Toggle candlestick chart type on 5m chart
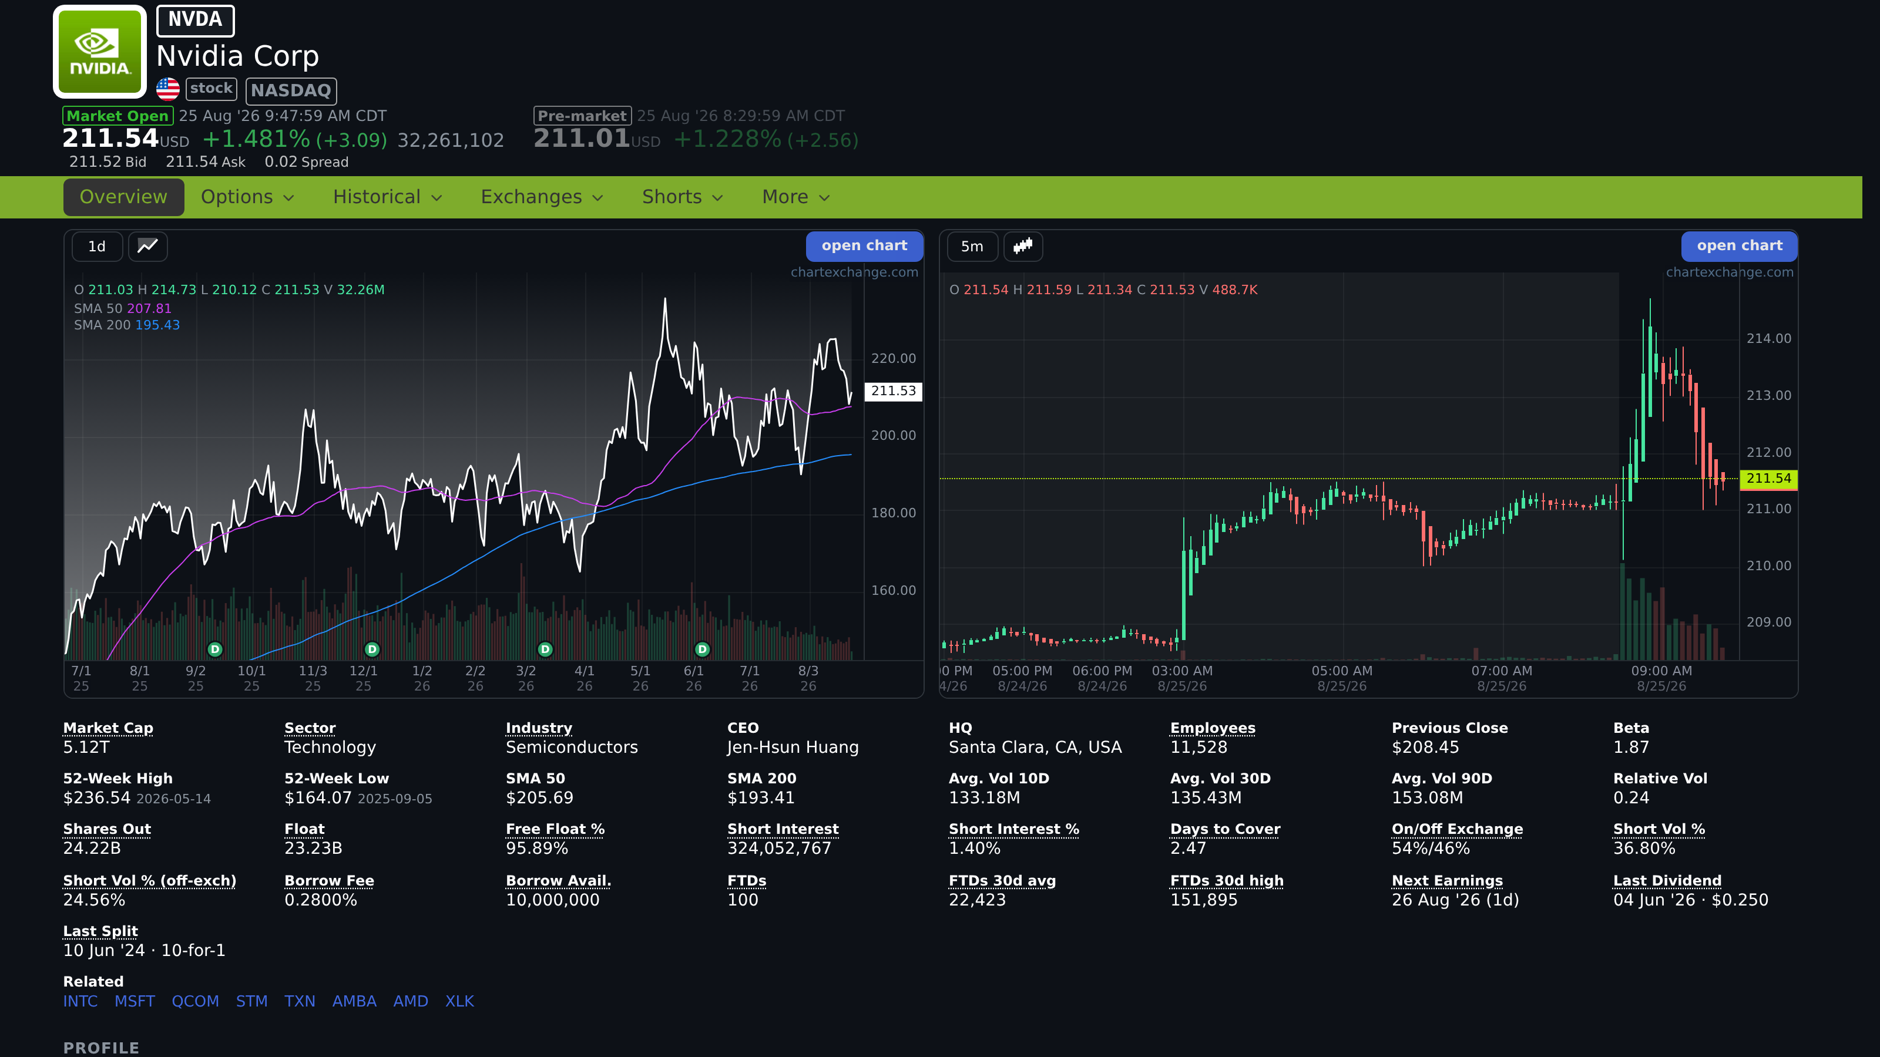This screenshot has width=1880, height=1057. pos(1023,247)
